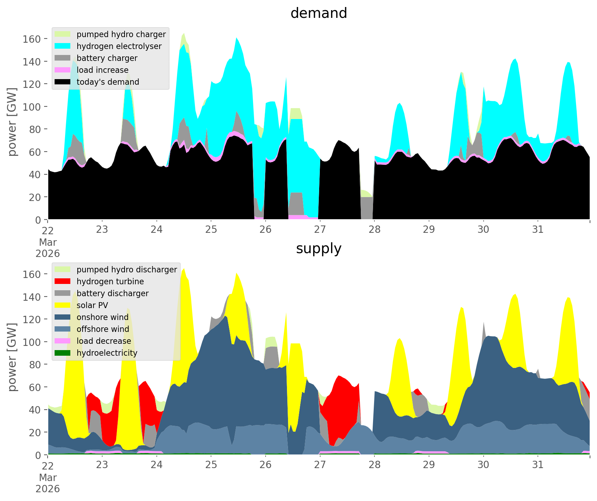
Task: Click the pumped hydro charger legend swatch
Action: click(63, 34)
